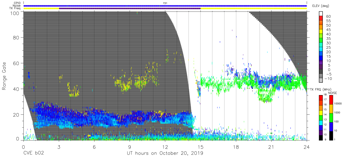
Task: Click ELEV colorbar label 30
Action: 328,43
